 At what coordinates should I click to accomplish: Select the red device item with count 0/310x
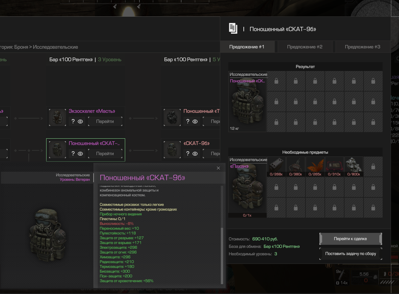[334, 167]
